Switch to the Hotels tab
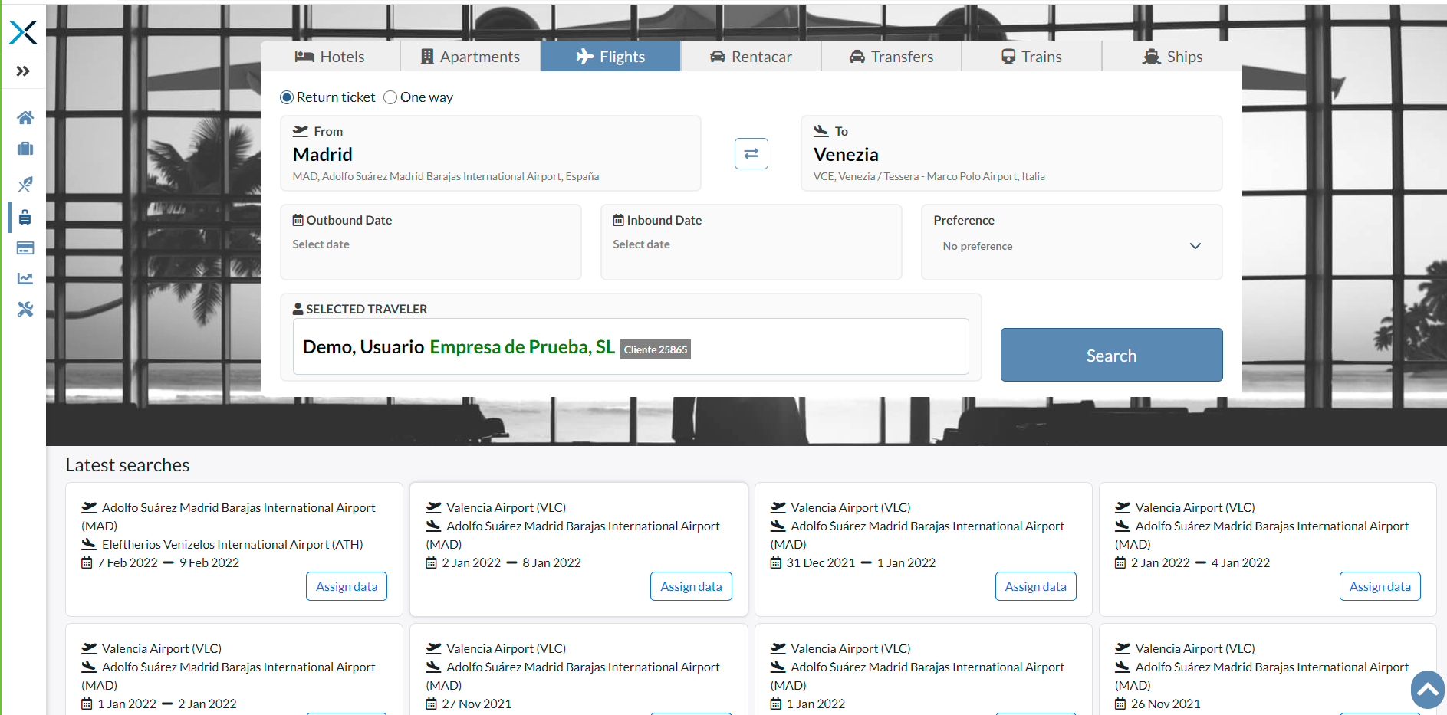The height and width of the screenshot is (715, 1447). pyautogui.click(x=331, y=57)
